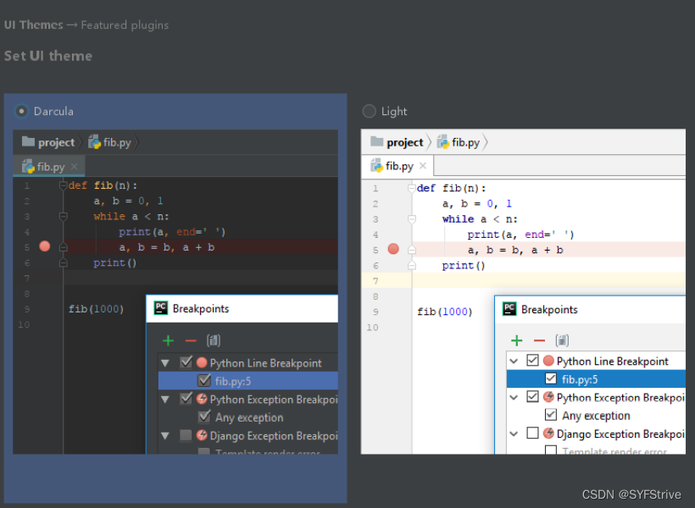Select the Light theme radio button
The width and height of the screenshot is (695, 508).
(x=369, y=111)
